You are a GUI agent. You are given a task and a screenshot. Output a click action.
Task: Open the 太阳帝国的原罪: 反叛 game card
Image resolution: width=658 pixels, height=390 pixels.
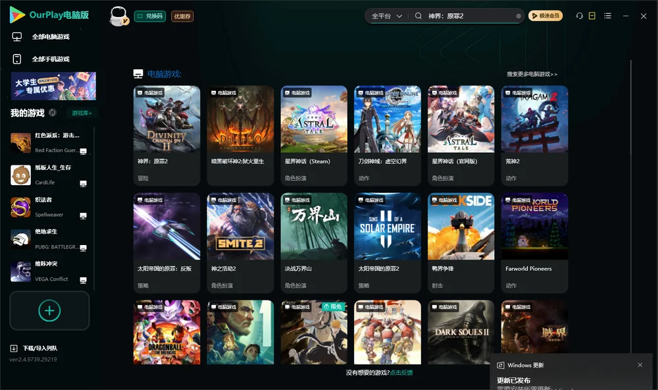pyautogui.click(x=166, y=243)
